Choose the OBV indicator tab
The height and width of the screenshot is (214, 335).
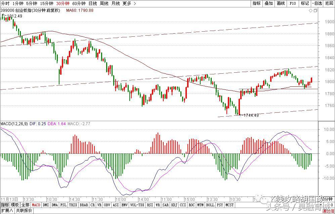[x=107, y=205]
